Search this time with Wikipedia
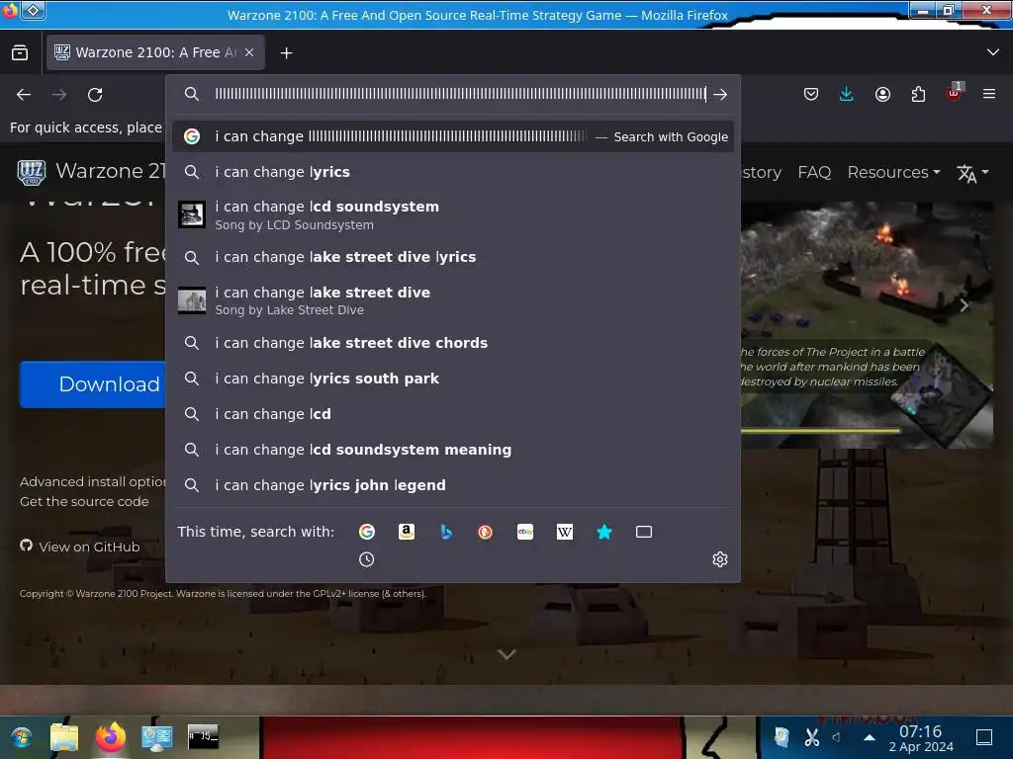The width and height of the screenshot is (1013, 759). 565,531
